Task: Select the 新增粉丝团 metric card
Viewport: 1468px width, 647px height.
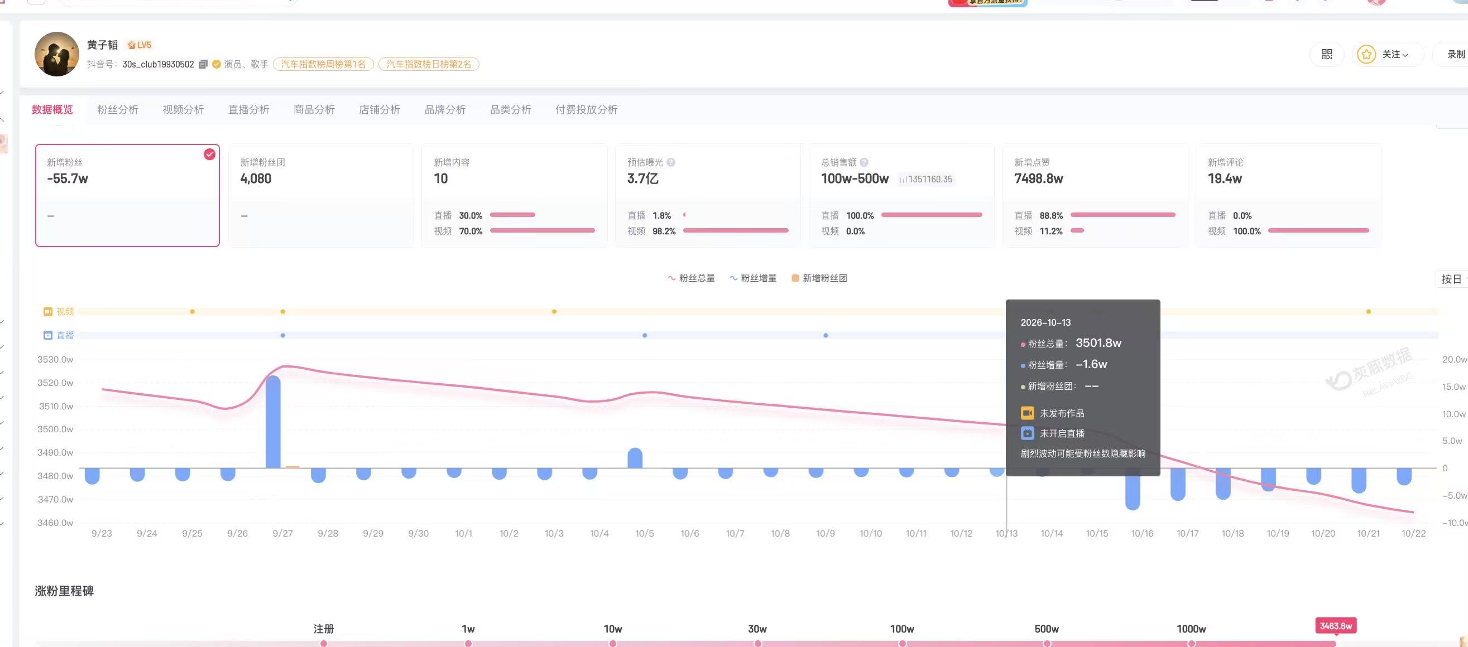Action: tap(321, 195)
